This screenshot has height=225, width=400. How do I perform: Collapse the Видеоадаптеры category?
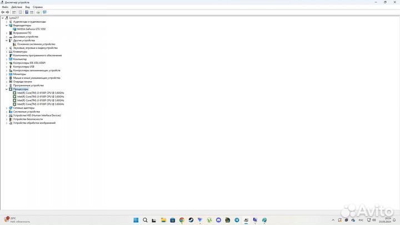7,26
